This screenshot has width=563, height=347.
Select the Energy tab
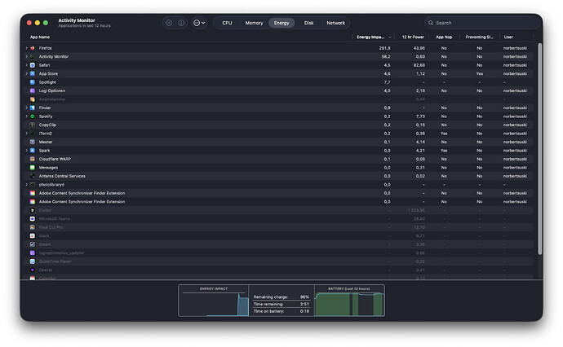281,23
